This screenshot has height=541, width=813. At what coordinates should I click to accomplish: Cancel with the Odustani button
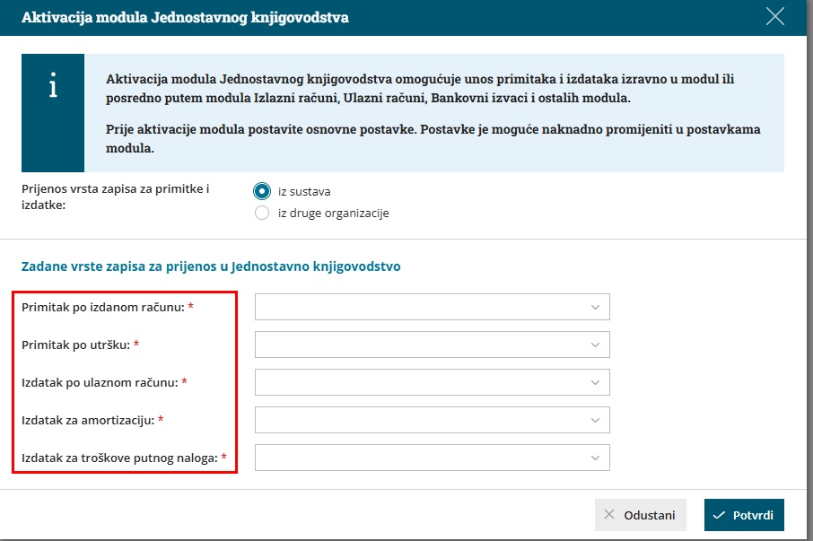click(641, 515)
